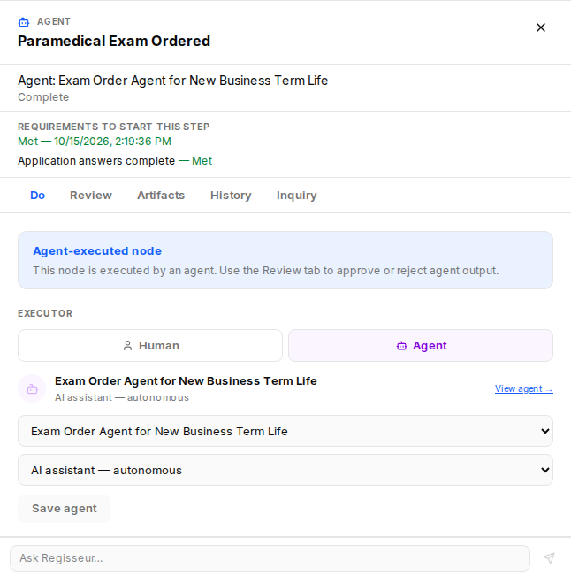Open the Inquiry tab

pos(296,195)
